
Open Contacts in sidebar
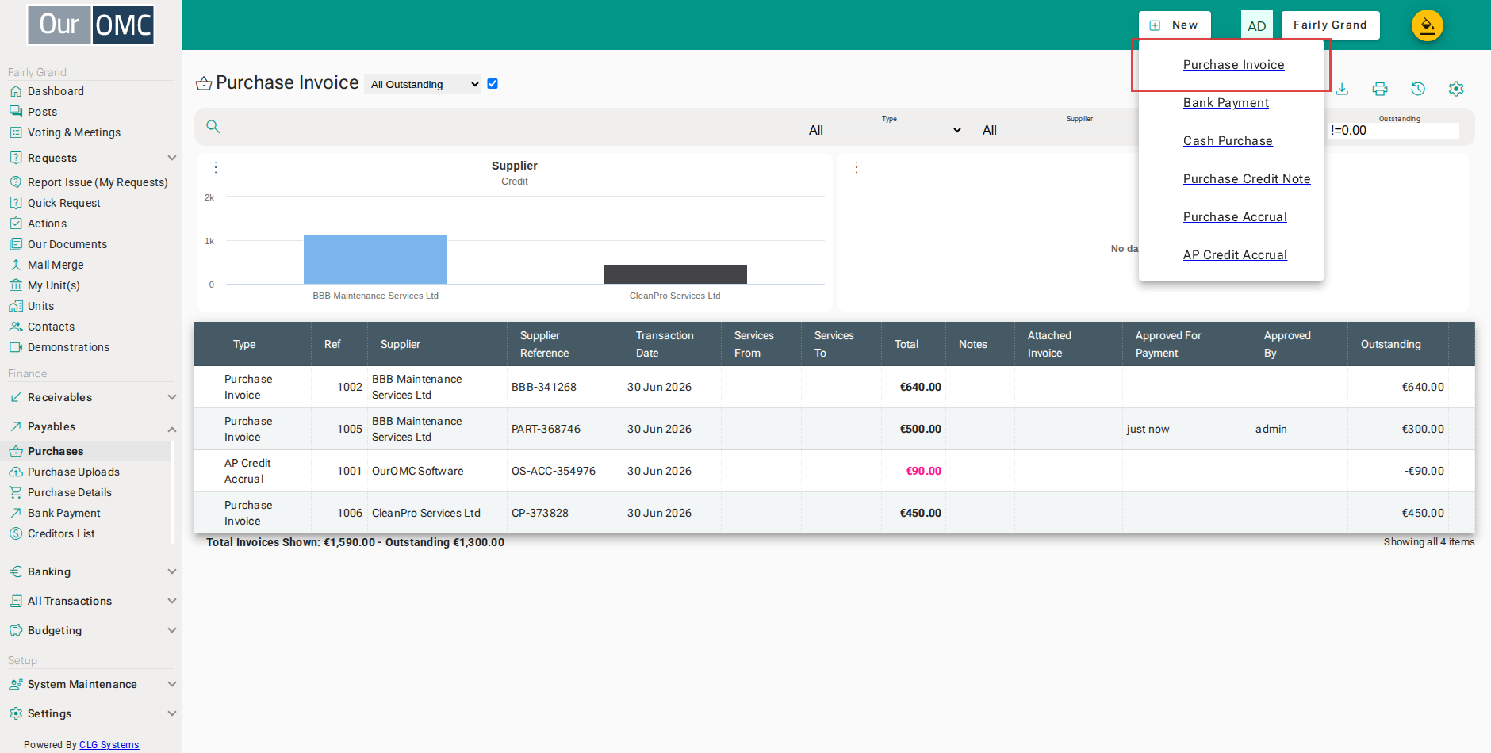click(x=51, y=327)
